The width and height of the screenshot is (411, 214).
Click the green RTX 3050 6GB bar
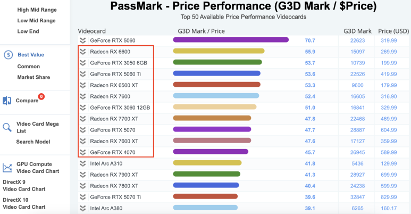point(217,62)
